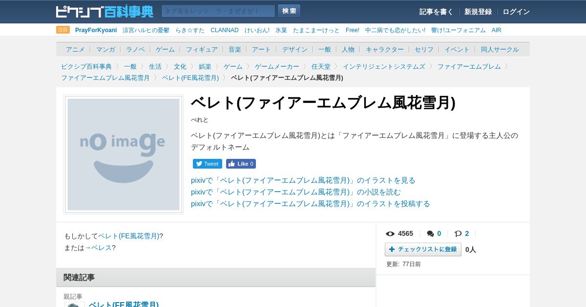The height and width of the screenshot is (307, 586).
Task: Open the ファイアーエムブレム風花雪月 breadcrumb link
Action: tap(105, 77)
